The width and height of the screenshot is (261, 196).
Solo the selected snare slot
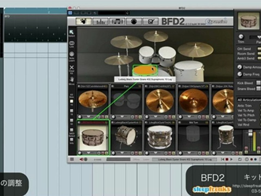[106, 153]
